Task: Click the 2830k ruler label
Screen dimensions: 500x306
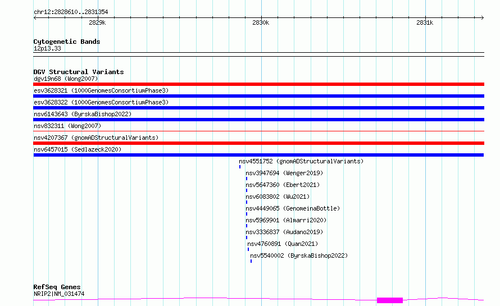Action: pyautogui.click(x=261, y=22)
